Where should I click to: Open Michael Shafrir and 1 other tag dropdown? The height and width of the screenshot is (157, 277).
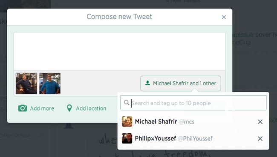click(x=181, y=83)
